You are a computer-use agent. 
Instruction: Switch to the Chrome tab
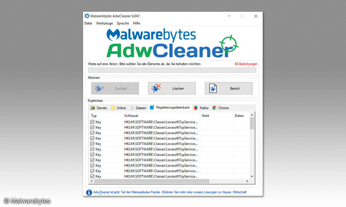(x=221, y=108)
